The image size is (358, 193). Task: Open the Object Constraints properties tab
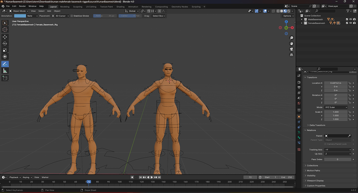point(299,127)
